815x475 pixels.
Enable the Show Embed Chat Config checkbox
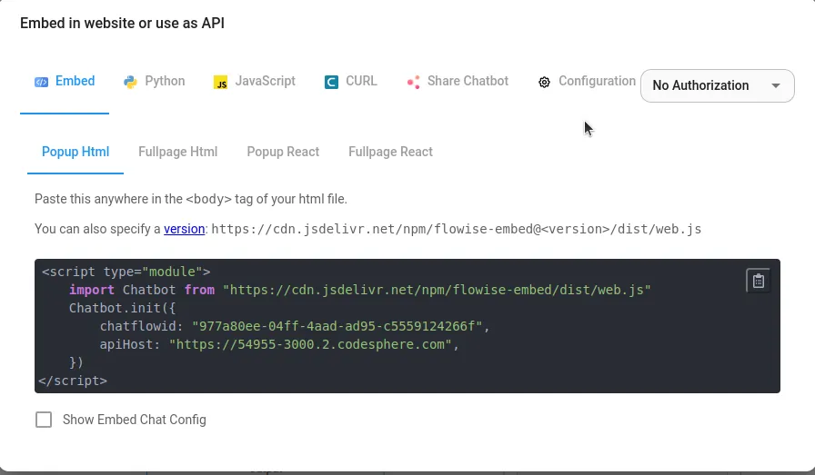(x=44, y=420)
